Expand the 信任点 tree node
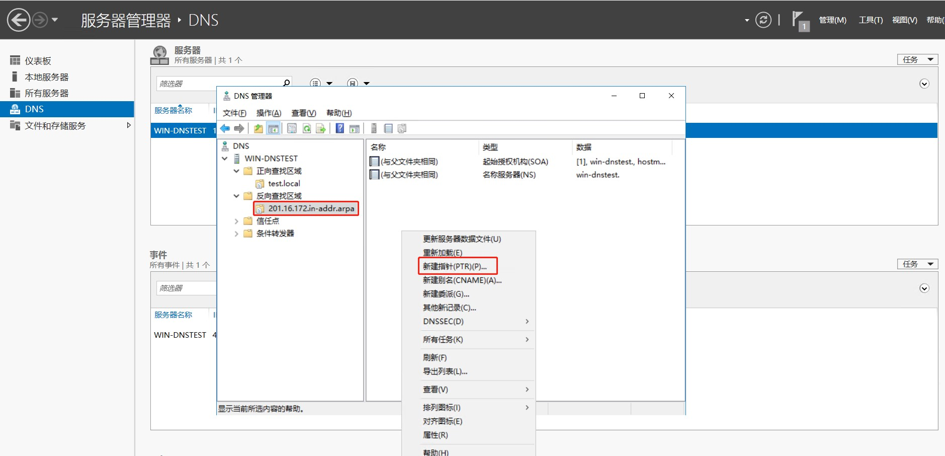The height and width of the screenshot is (456, 945). [236, 220]
